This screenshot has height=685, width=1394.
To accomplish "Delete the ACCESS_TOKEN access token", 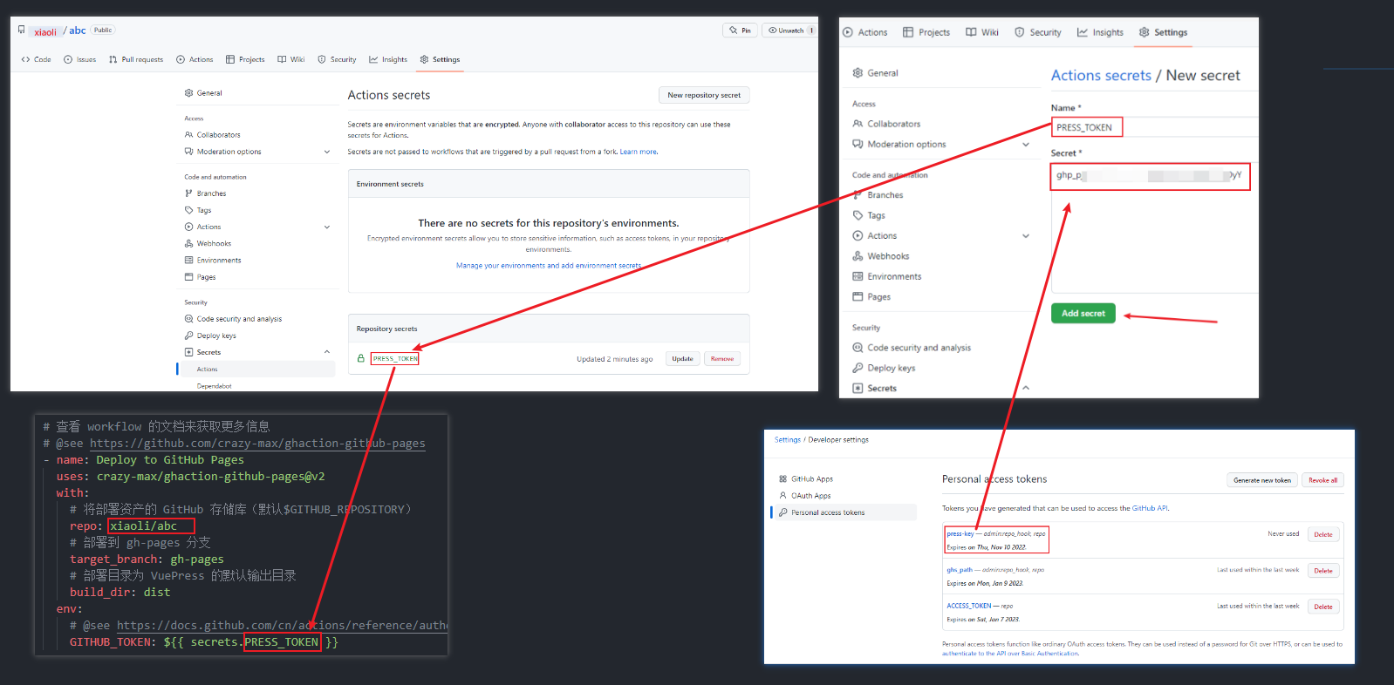I will click(x=1323, y=607).
